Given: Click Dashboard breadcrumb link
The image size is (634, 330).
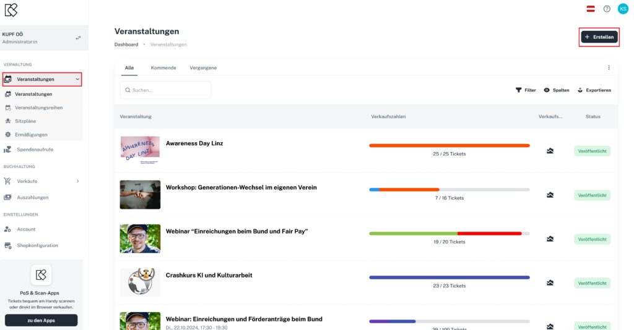Looking at the screenshot, I should pyautogui.click(x=126, y=44).
